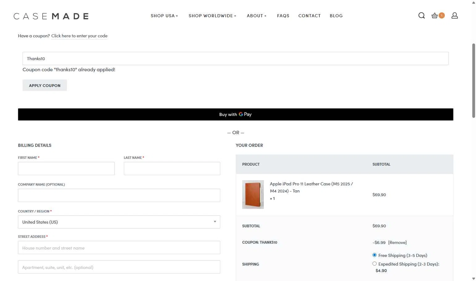Click 'Click here to enter your code' link
Viewport: 476px width, 281px height.
pyautogui.click(x=79, y=36)
